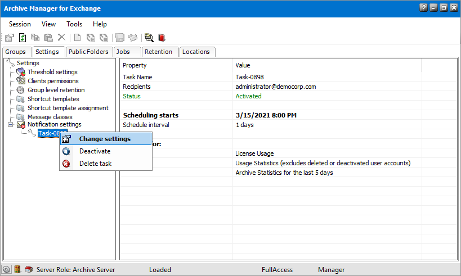Image resolution: width=461 pixels, height=276 pixels.
Task: Click 'Archive Statistics for the last 5 days'
Action: [x=284, y=173]
